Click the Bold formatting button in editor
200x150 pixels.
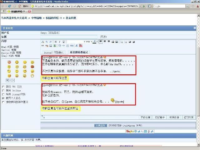[55, 42]
